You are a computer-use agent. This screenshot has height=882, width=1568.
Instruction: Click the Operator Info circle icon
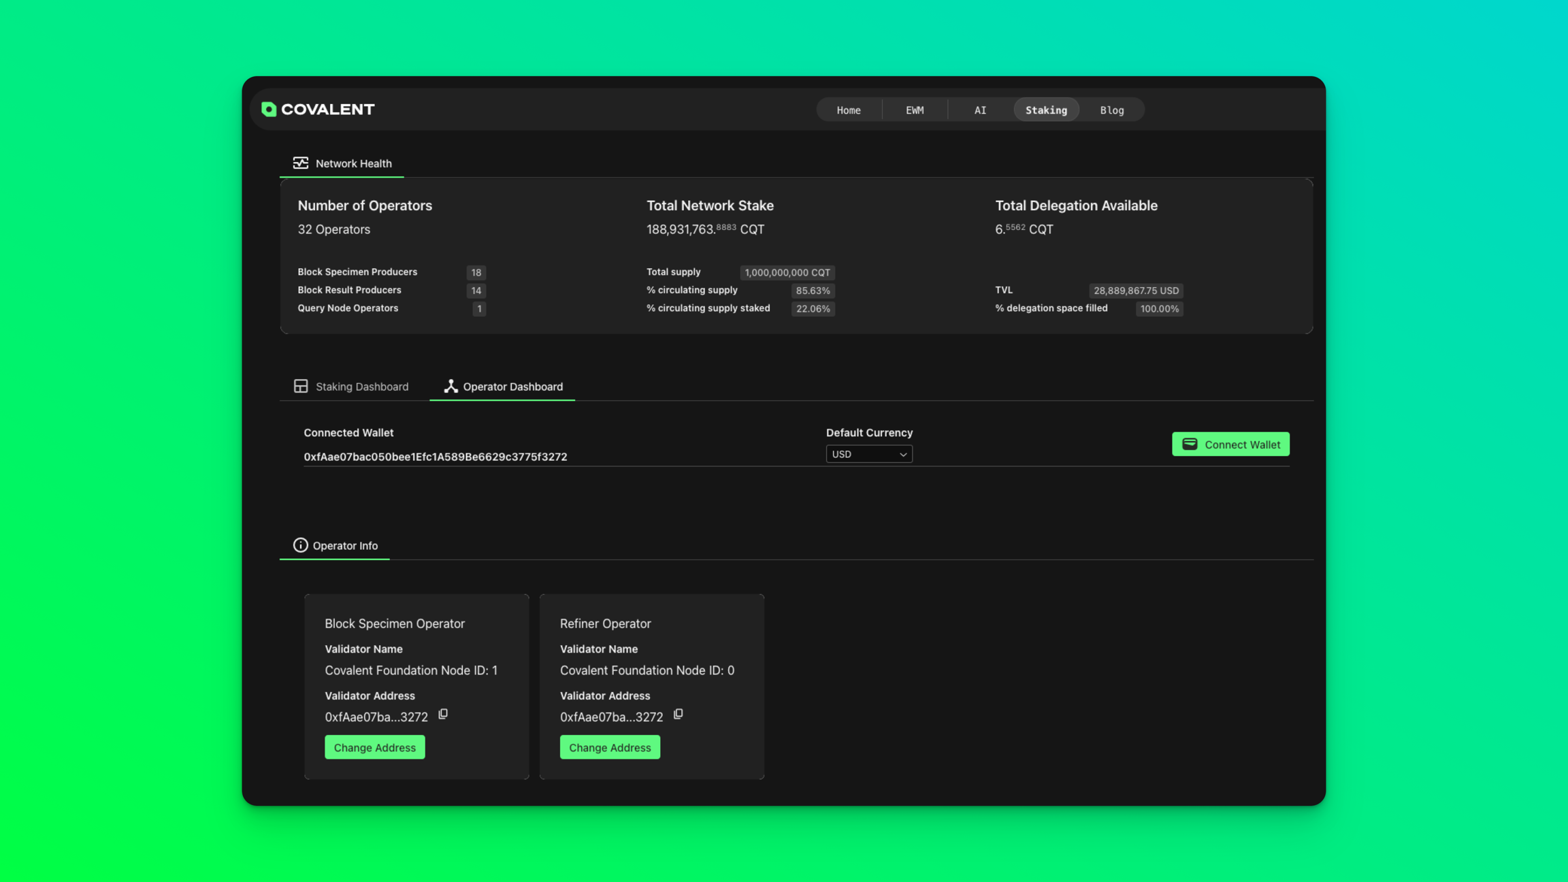[300, 545]
